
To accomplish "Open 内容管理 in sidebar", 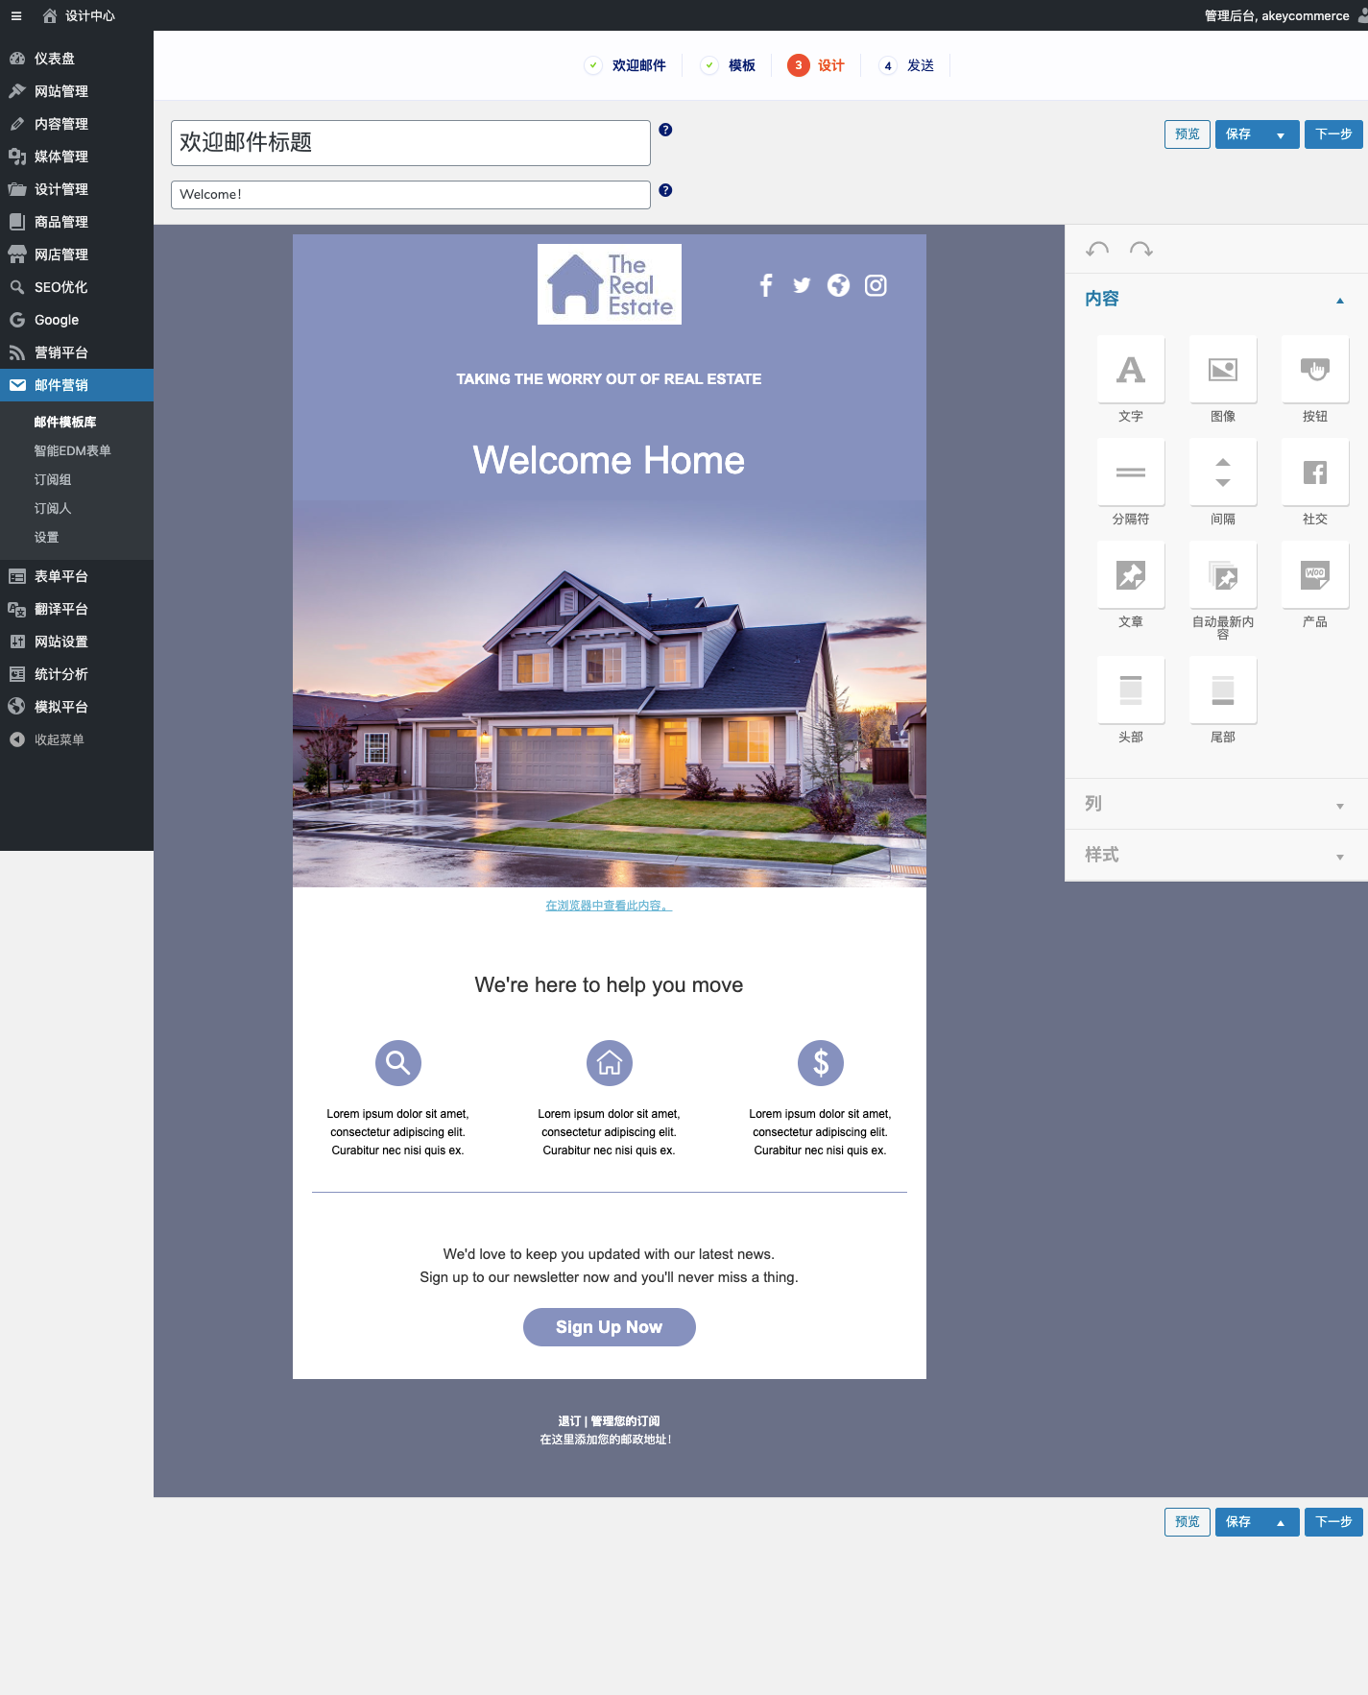I will pyautogui.click(x=61, y=124).
